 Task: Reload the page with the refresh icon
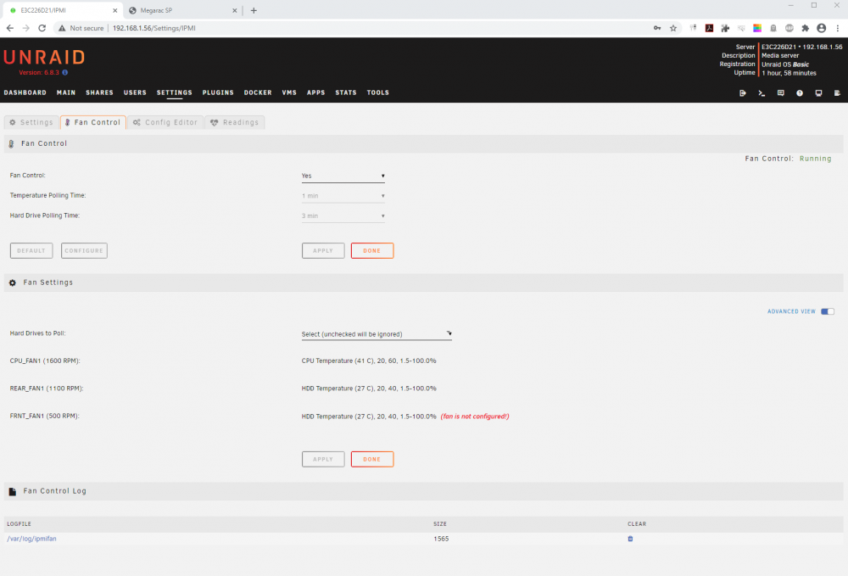pos(42,28)
